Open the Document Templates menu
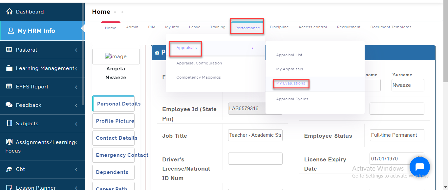The height and width of the screenshot is (190, 448). [x=391, y=27]
